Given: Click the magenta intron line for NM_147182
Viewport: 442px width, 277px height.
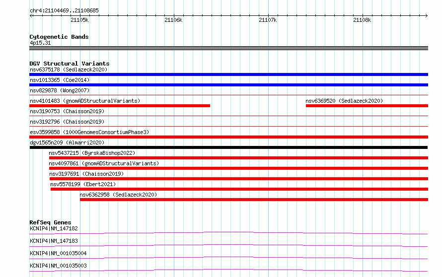Looking at the screenshot, I should click(x=228, y=233).
